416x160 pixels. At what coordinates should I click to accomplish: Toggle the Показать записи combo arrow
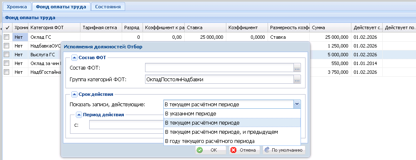(x=297, y=104)
